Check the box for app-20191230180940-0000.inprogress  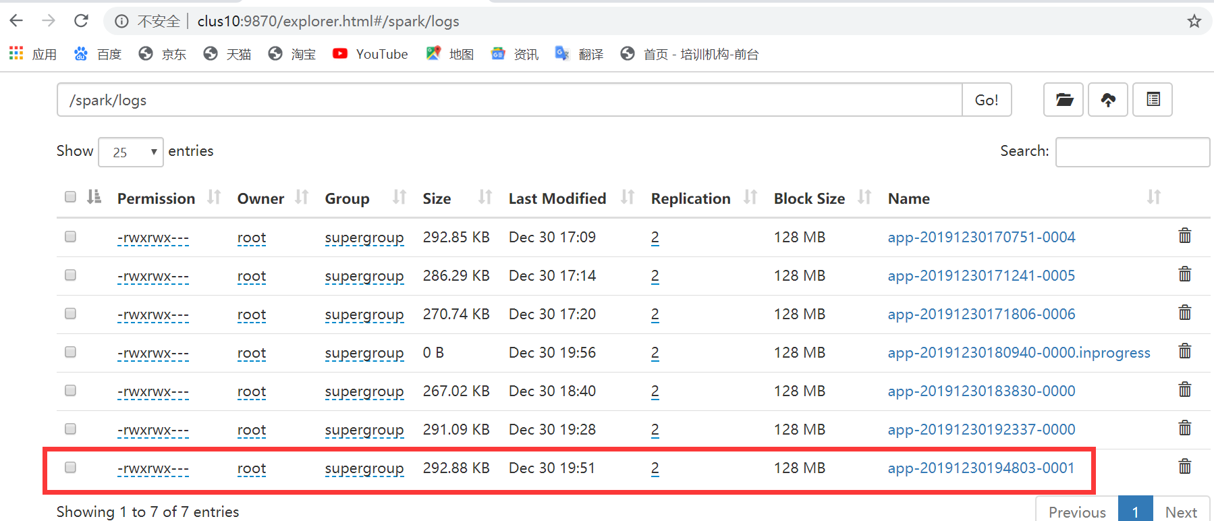pyautogui.click(x=70, y=352)
